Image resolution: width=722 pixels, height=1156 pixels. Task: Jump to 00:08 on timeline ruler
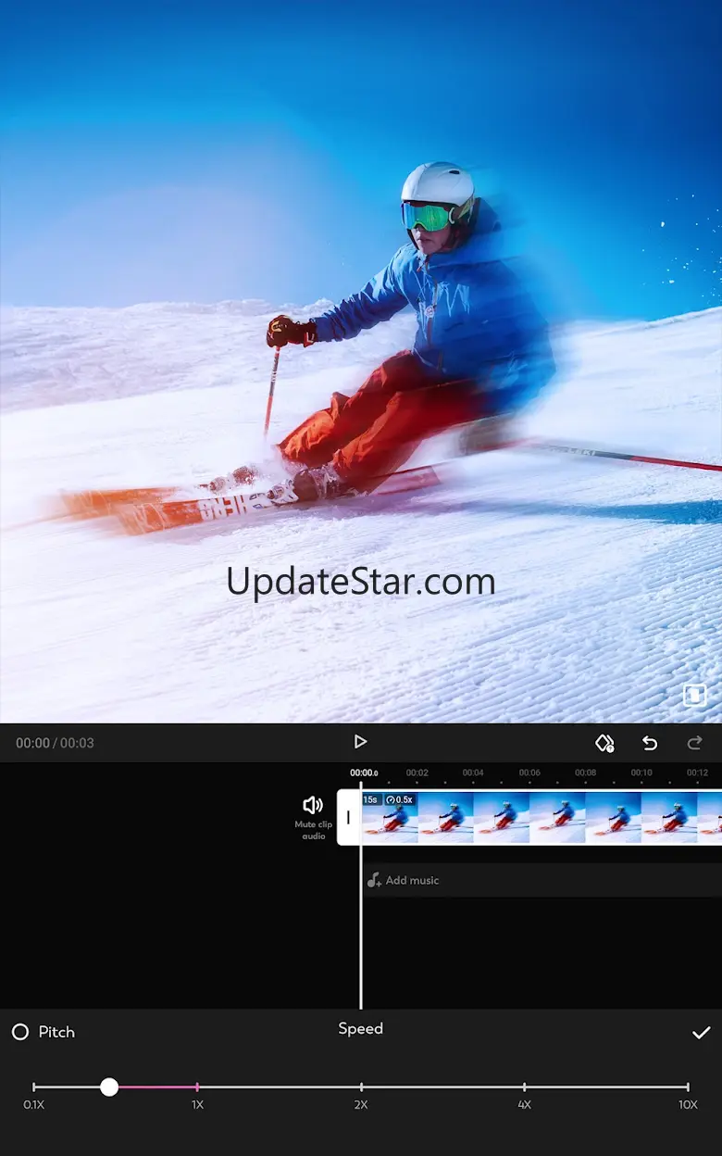pos(585,773)
